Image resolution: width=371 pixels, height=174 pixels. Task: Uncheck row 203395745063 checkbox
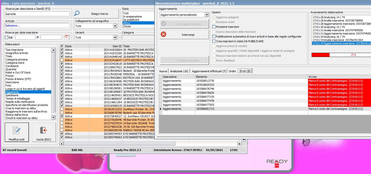point(62,137)
